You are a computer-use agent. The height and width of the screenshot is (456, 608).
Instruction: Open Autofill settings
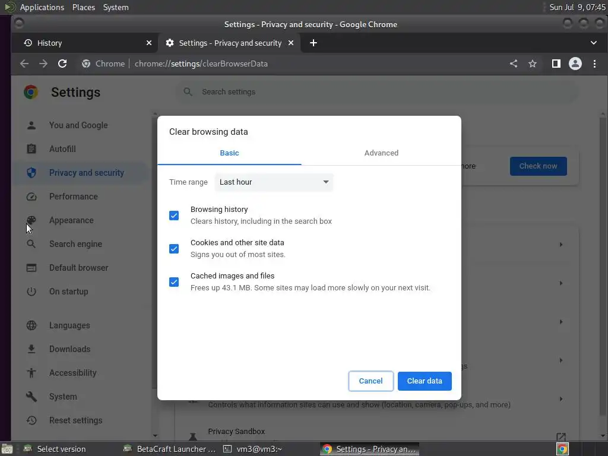click(62, 149)
